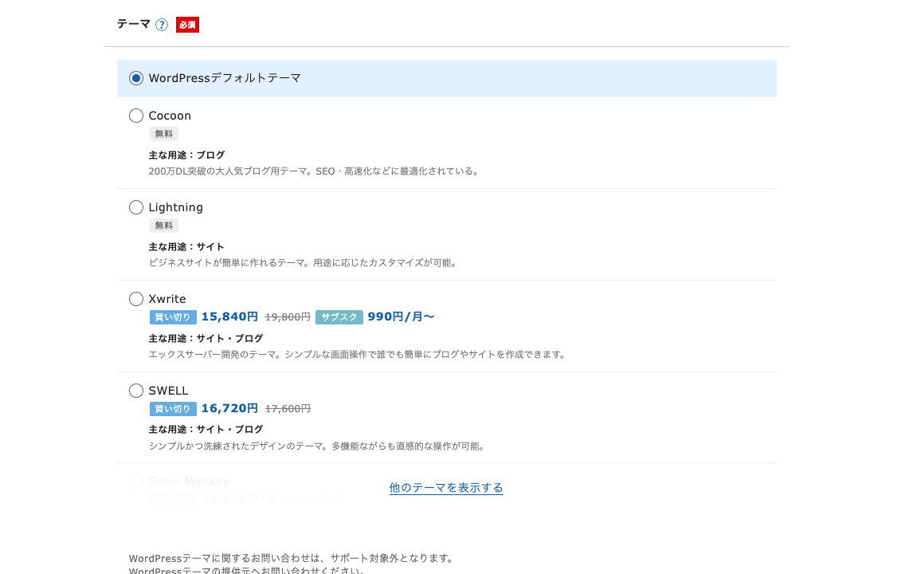
Task: Select the SWELL theme radio button
Action: coord(136,391)
